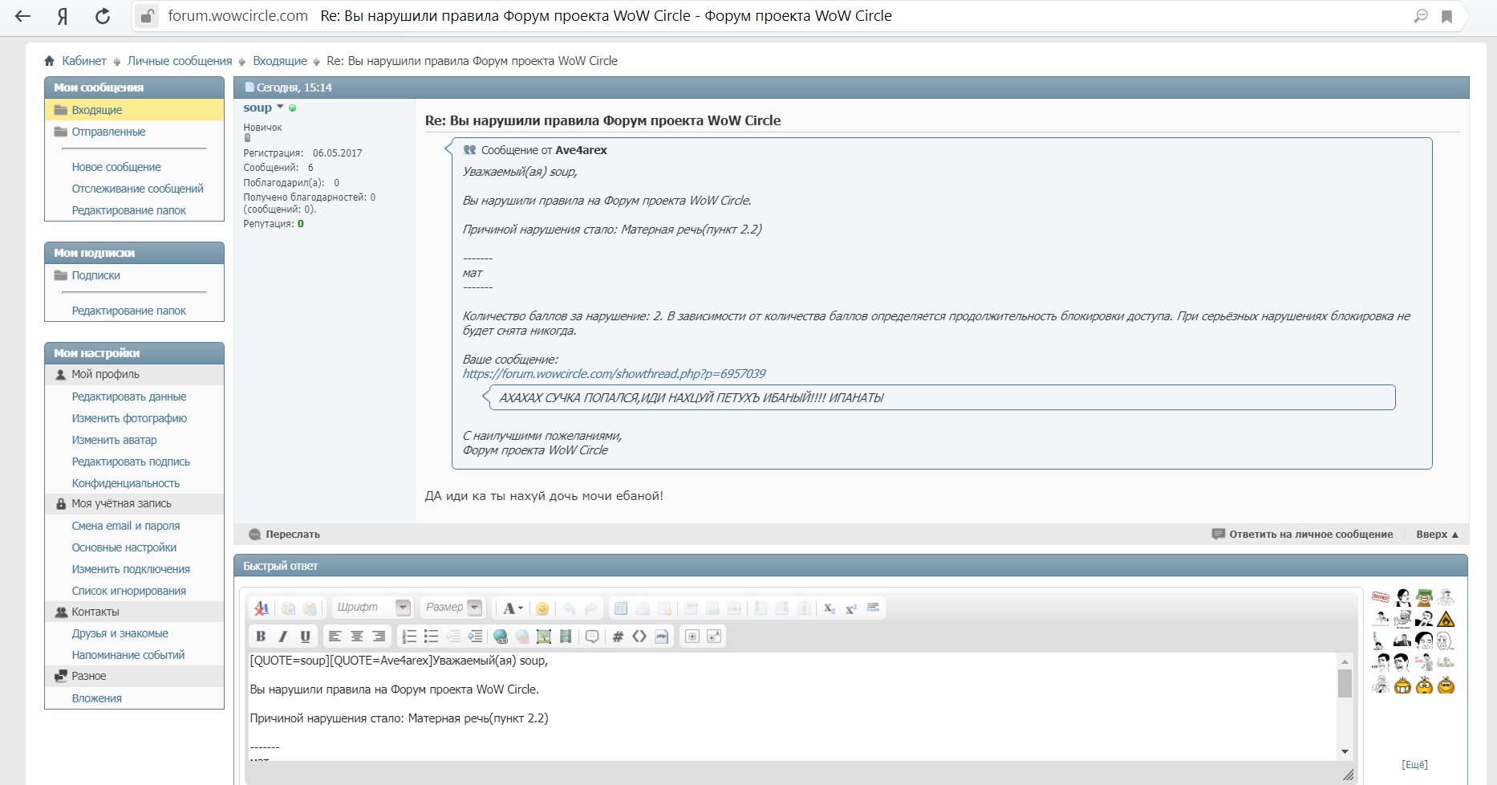Click the PHP code tag icon
This screenshot has width=1497, height=785.
pyautogui.click(x=661, y=637)
